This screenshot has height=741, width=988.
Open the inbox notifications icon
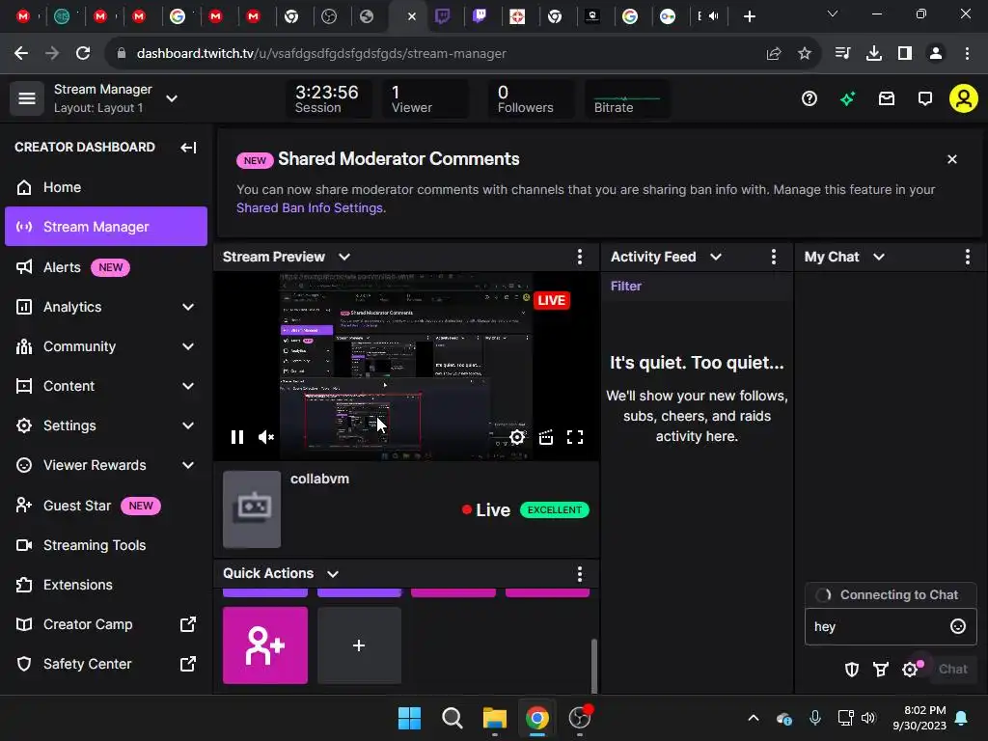coord(887,98)
